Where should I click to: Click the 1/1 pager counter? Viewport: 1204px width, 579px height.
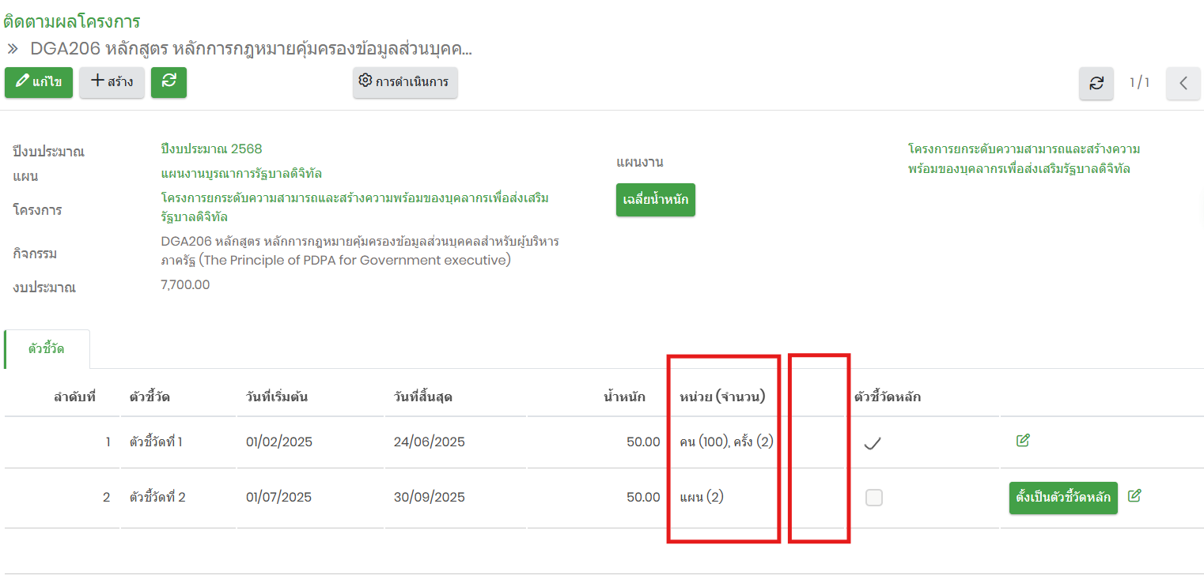pyautogui.click(x=1139, y=83)
